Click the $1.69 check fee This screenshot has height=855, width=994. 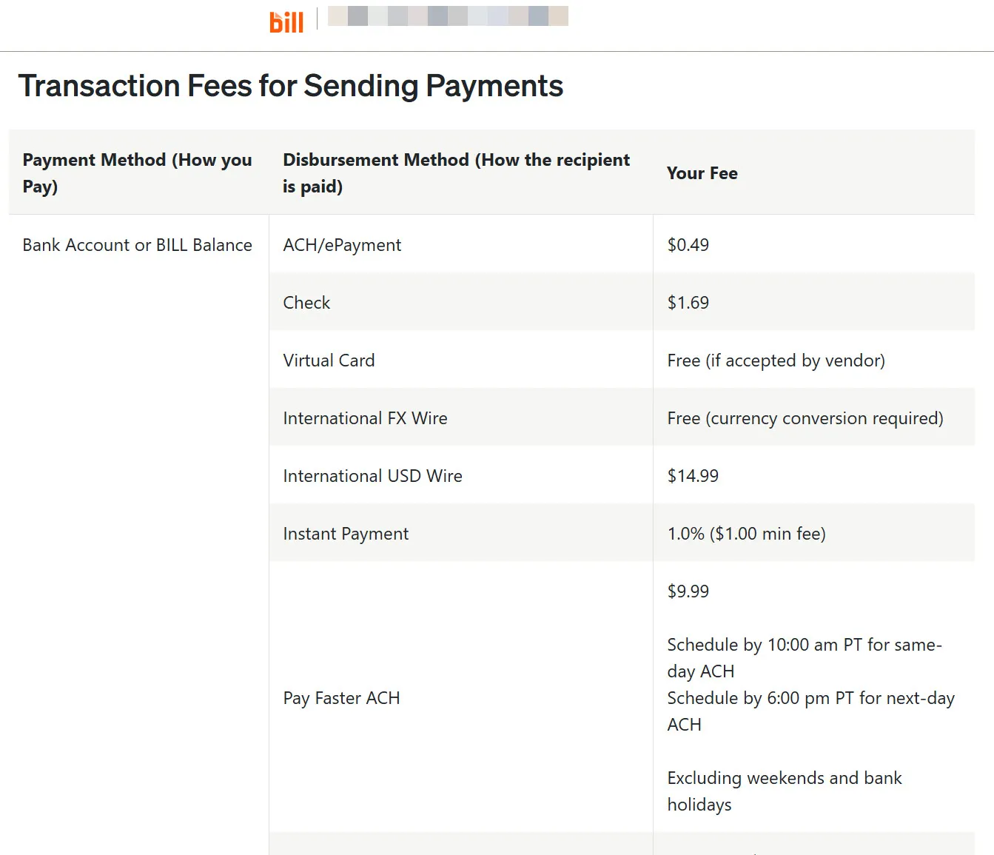click(x=688, y=303)
